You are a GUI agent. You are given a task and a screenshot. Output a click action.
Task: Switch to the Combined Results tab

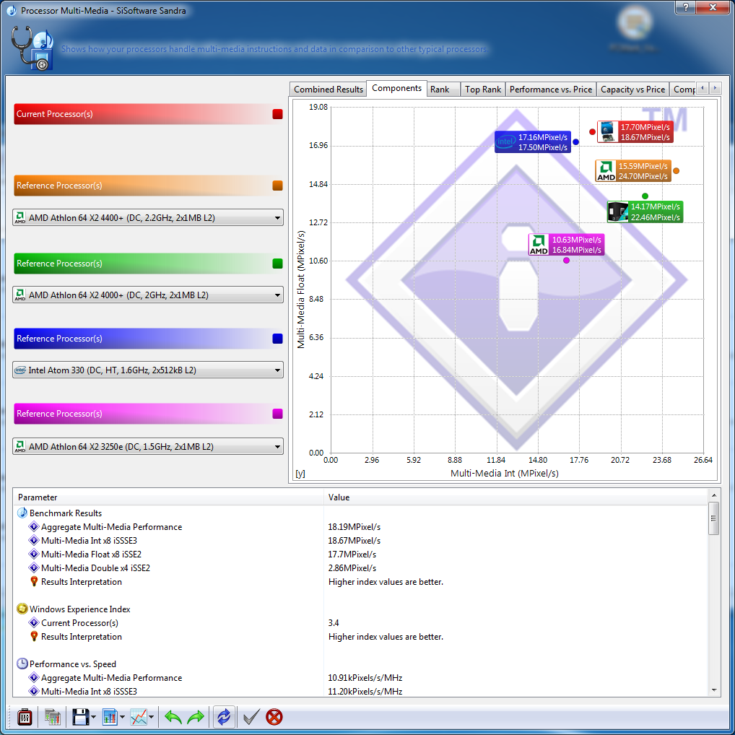click(328, 89)
